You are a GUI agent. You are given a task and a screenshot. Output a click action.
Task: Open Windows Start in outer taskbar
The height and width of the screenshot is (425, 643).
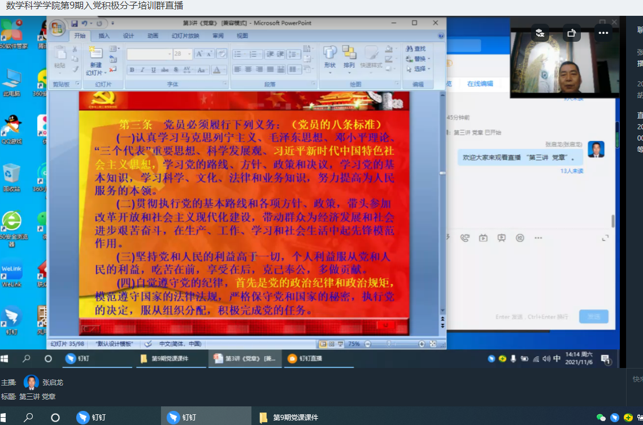(3, 417)
